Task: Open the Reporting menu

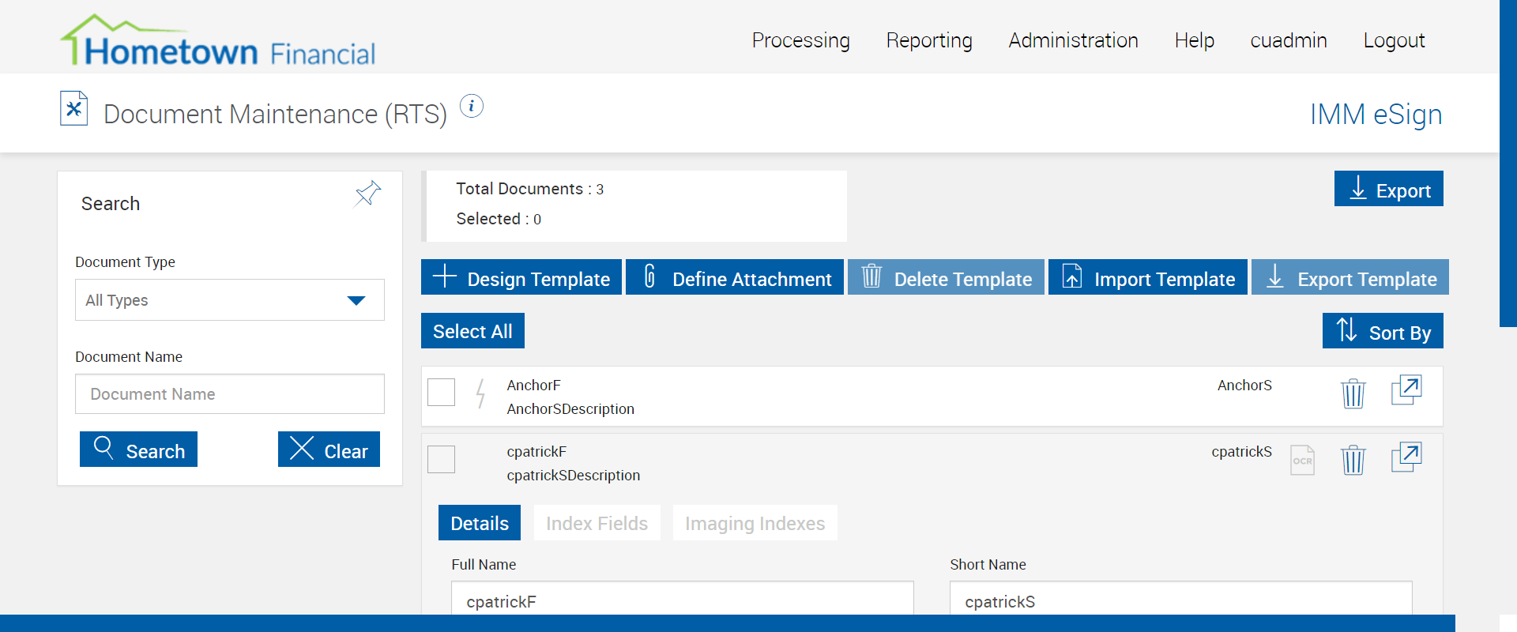Action: [928, 40]
